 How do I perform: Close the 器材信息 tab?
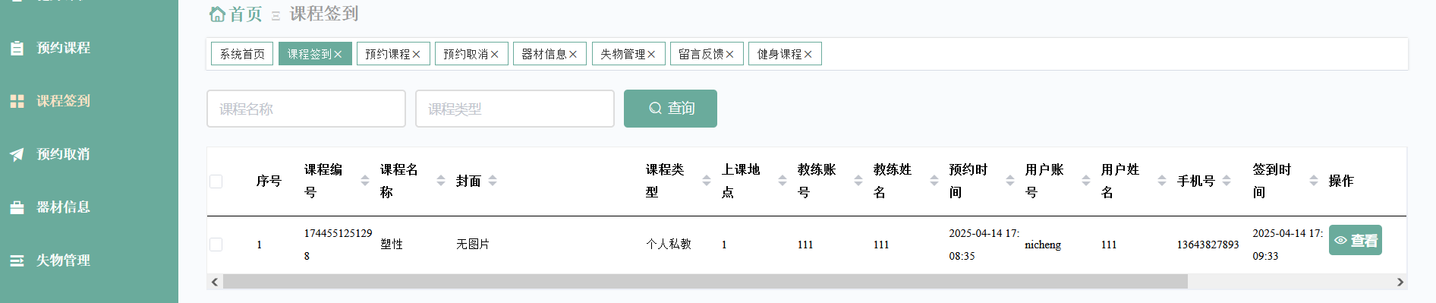[573, 55]
